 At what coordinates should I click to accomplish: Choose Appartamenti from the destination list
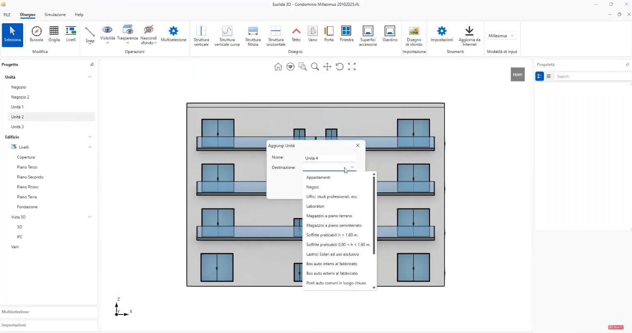(318, 177)
